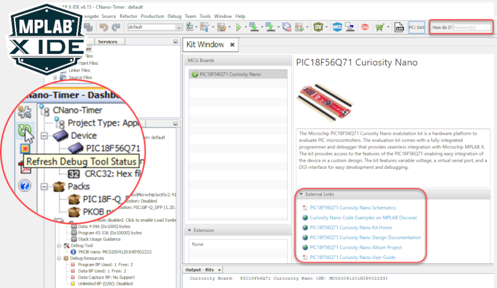Close the Kit Window tab
The image size is (497, 288).
pos(231,45)
